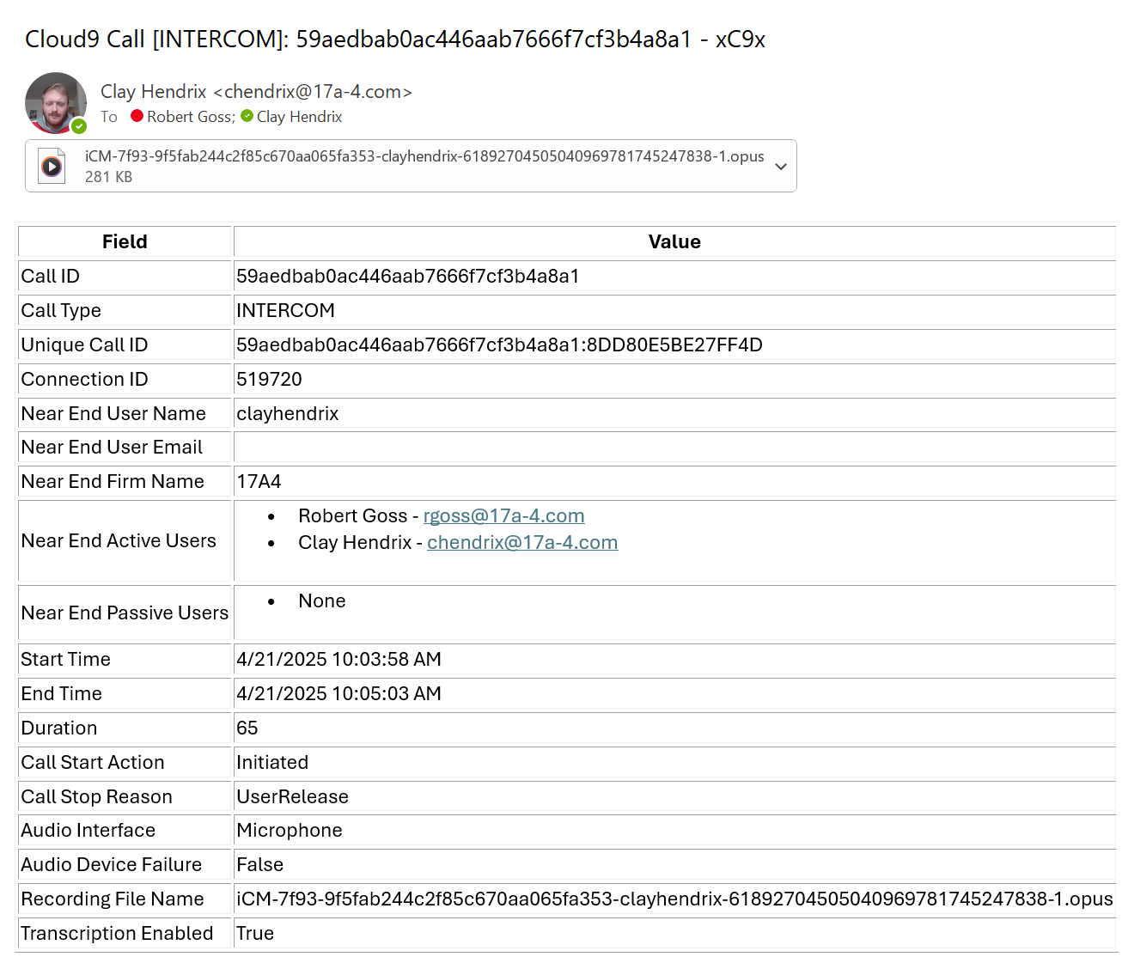This screenshot has height=957, width=1122.
Task: Click the Transcription Enabled field label
Action: 117,933
